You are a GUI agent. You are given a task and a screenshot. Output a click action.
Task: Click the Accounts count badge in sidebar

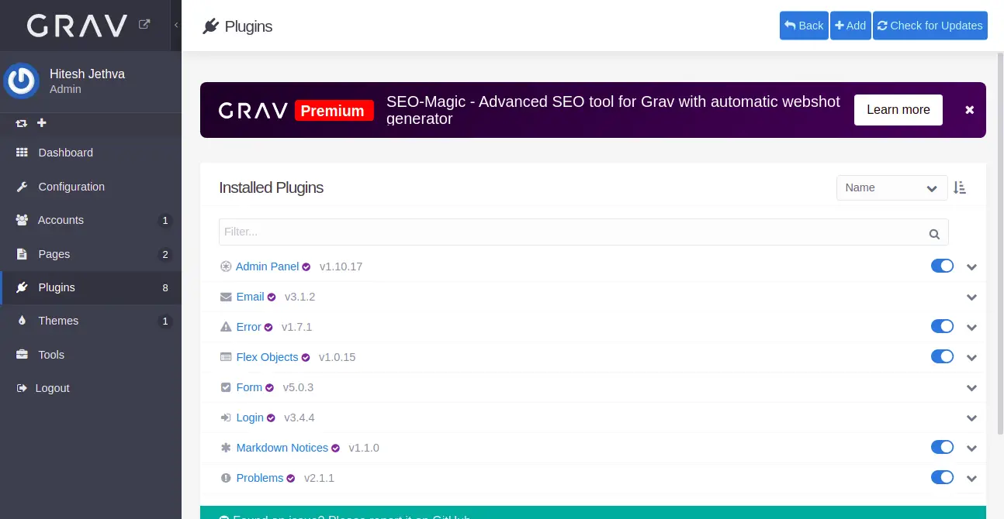[164, 221]
